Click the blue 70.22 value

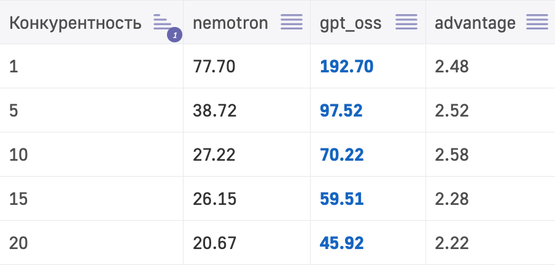pyautogui.click(x=342, y=155)
